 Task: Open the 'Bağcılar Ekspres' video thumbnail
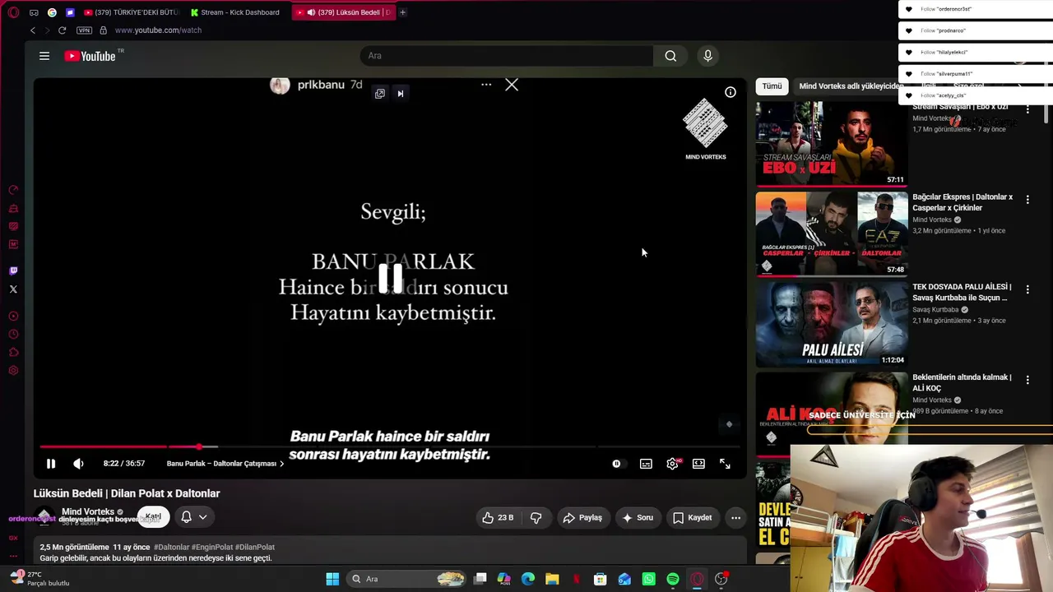tap(831, 234)
